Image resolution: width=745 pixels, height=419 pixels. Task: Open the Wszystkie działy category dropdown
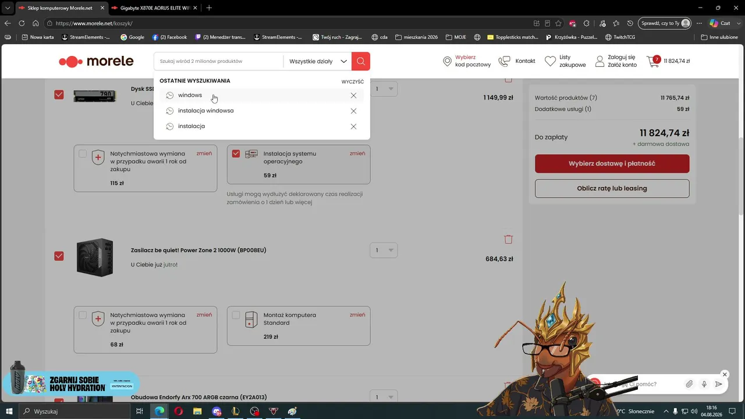(x=318, y=61)
